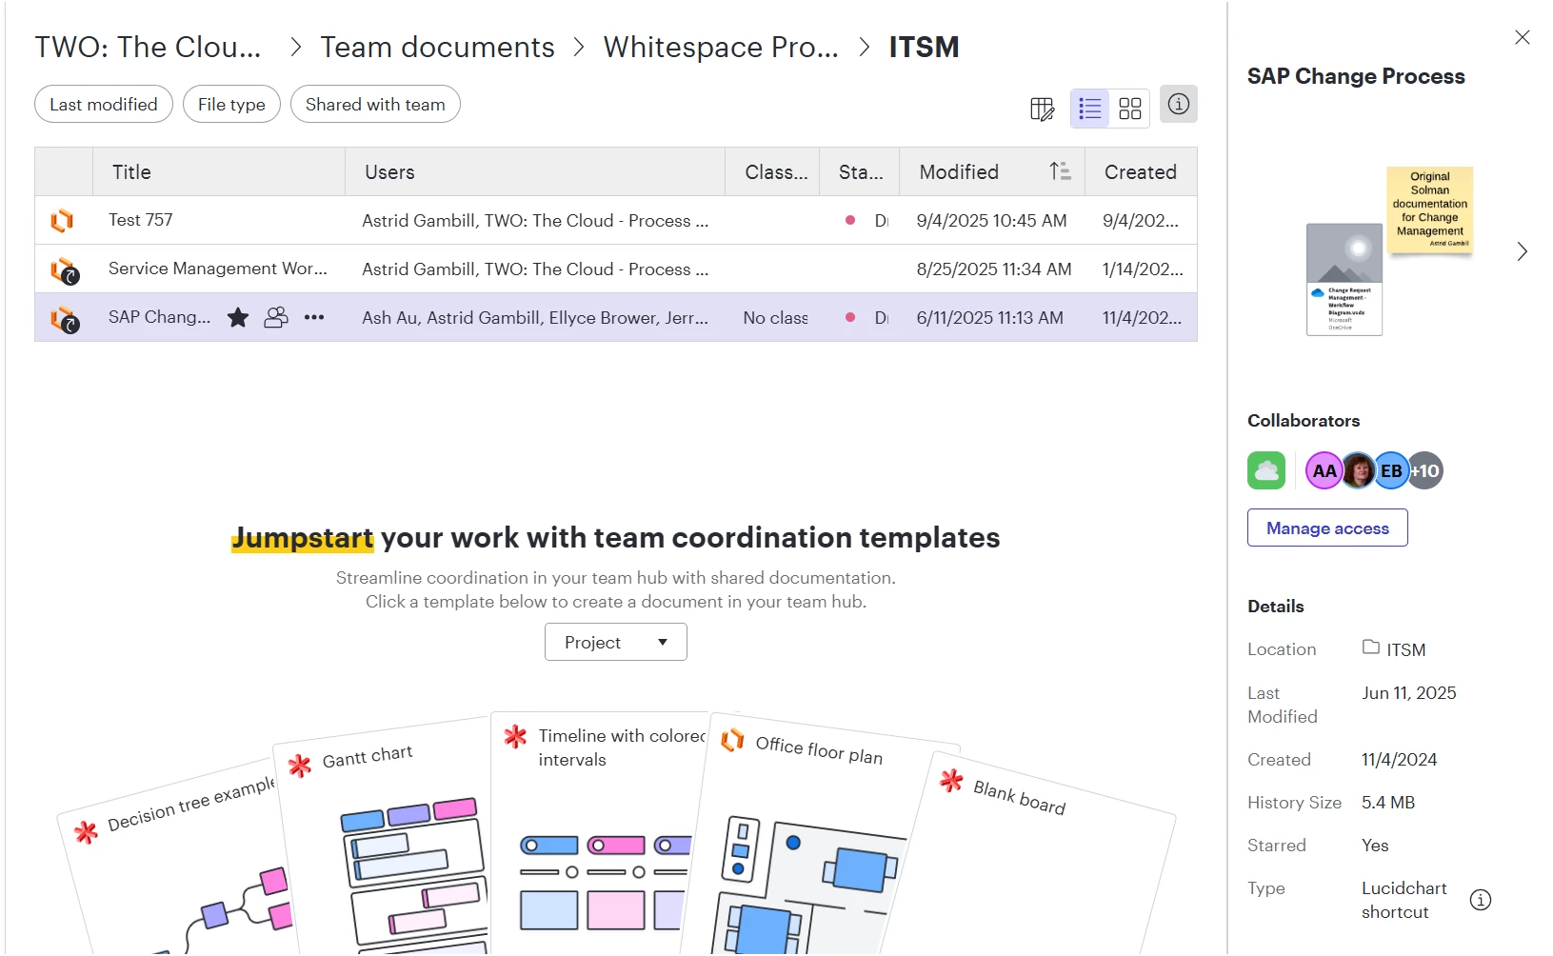
Task: Sort by the Users column header
Action: coord(535,171)
